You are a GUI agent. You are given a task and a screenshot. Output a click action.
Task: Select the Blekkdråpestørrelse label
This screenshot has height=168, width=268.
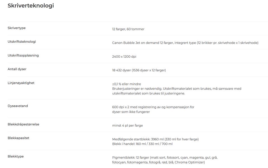tap(23, 124)
